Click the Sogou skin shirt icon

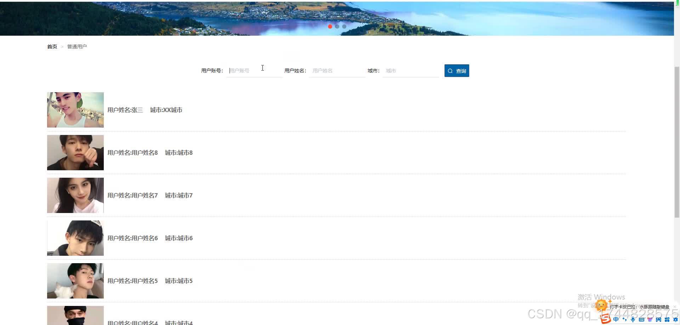pos(650,319)
